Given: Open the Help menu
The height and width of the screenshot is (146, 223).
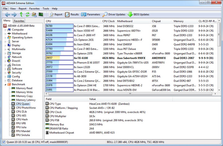Looking at the screenshot, I should pos(55,9).
